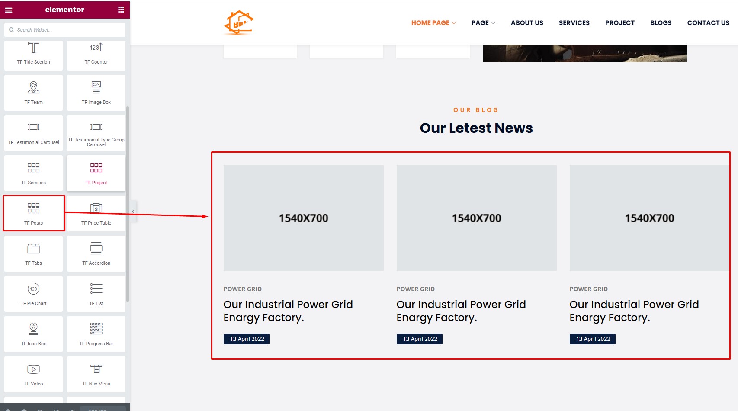This screenshot has width=738, height=411.
Task: Click the first post's 13 April 2022 badge
Action: 247,339
